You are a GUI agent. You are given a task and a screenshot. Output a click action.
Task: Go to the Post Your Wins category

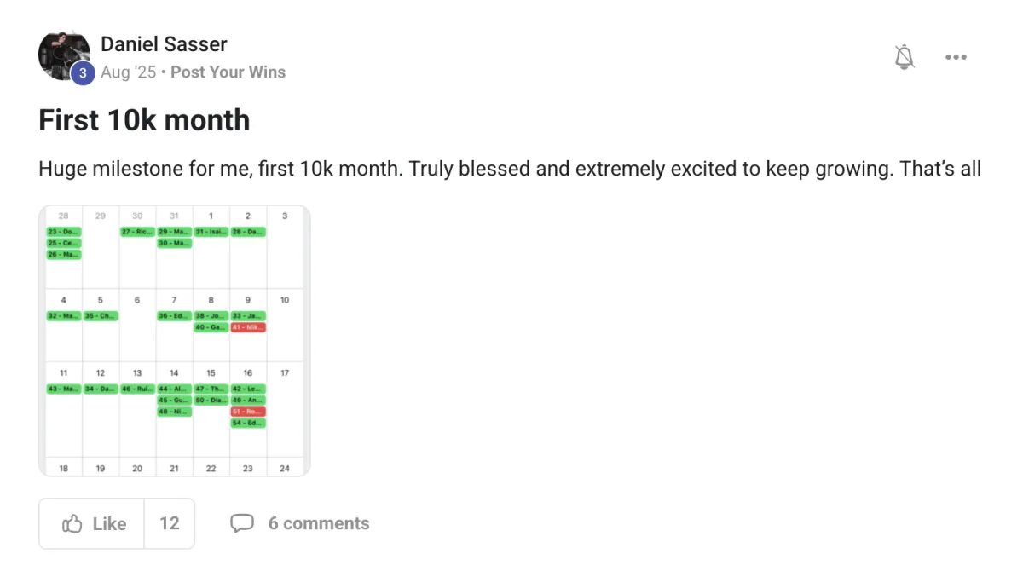click(228, 72)
